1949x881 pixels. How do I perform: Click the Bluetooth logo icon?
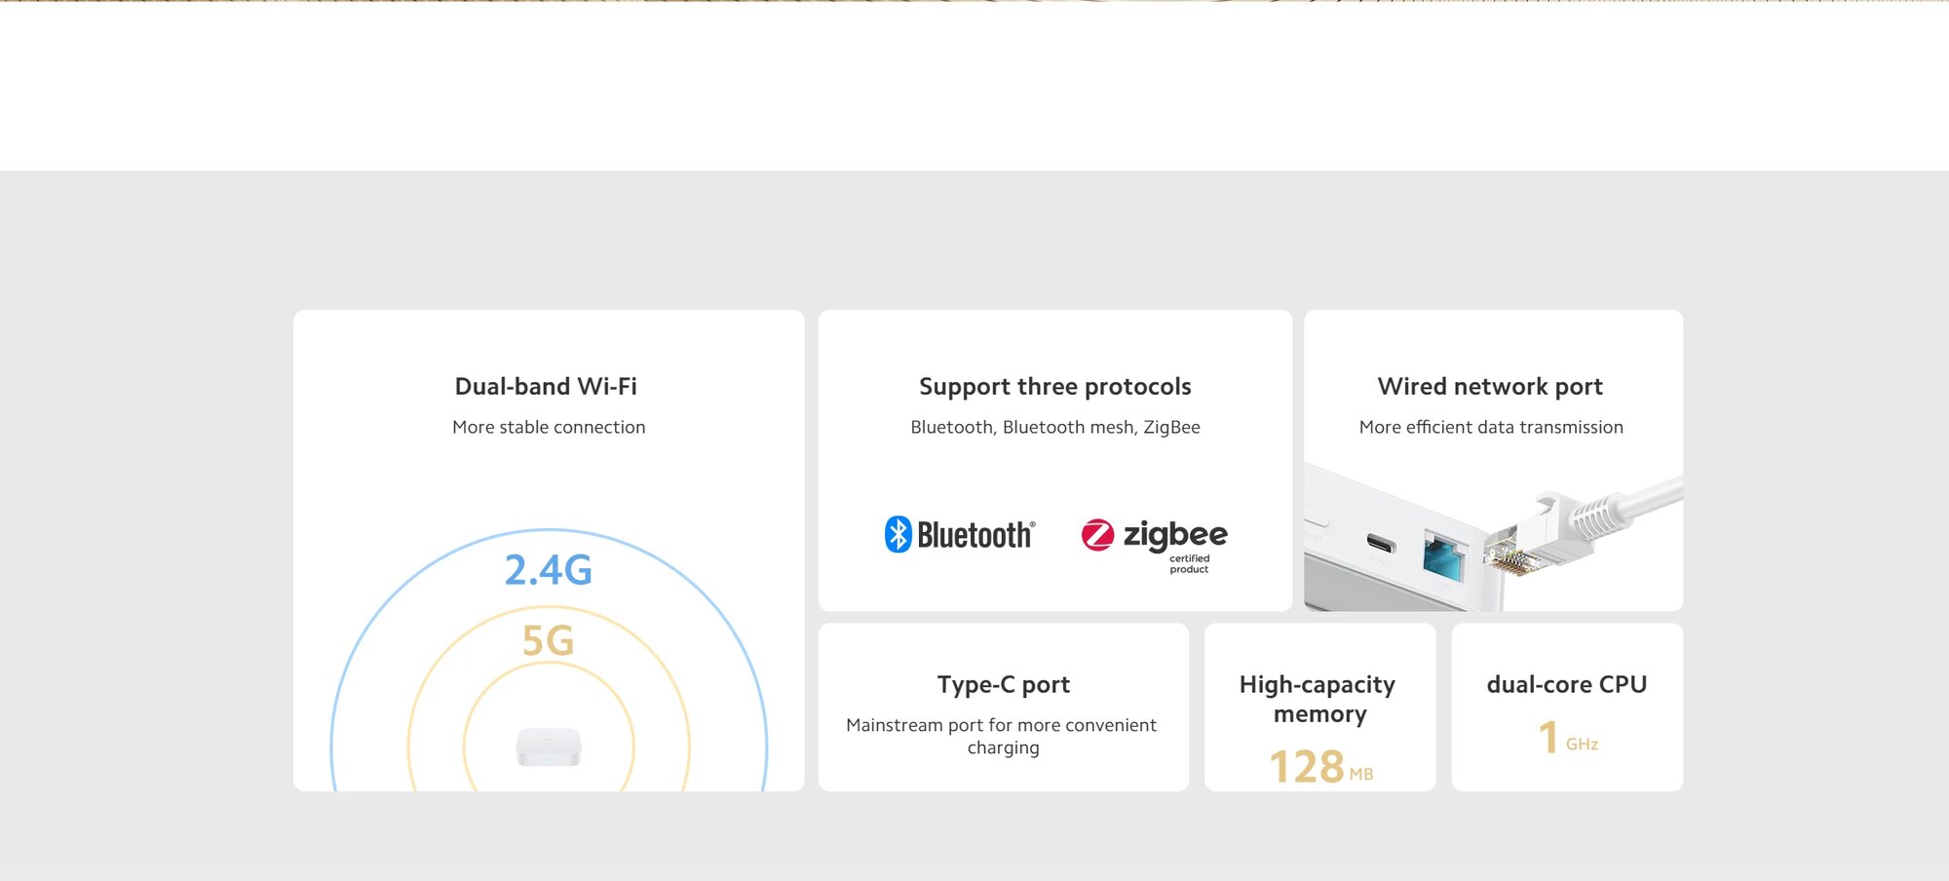click(x=898, y=534)
